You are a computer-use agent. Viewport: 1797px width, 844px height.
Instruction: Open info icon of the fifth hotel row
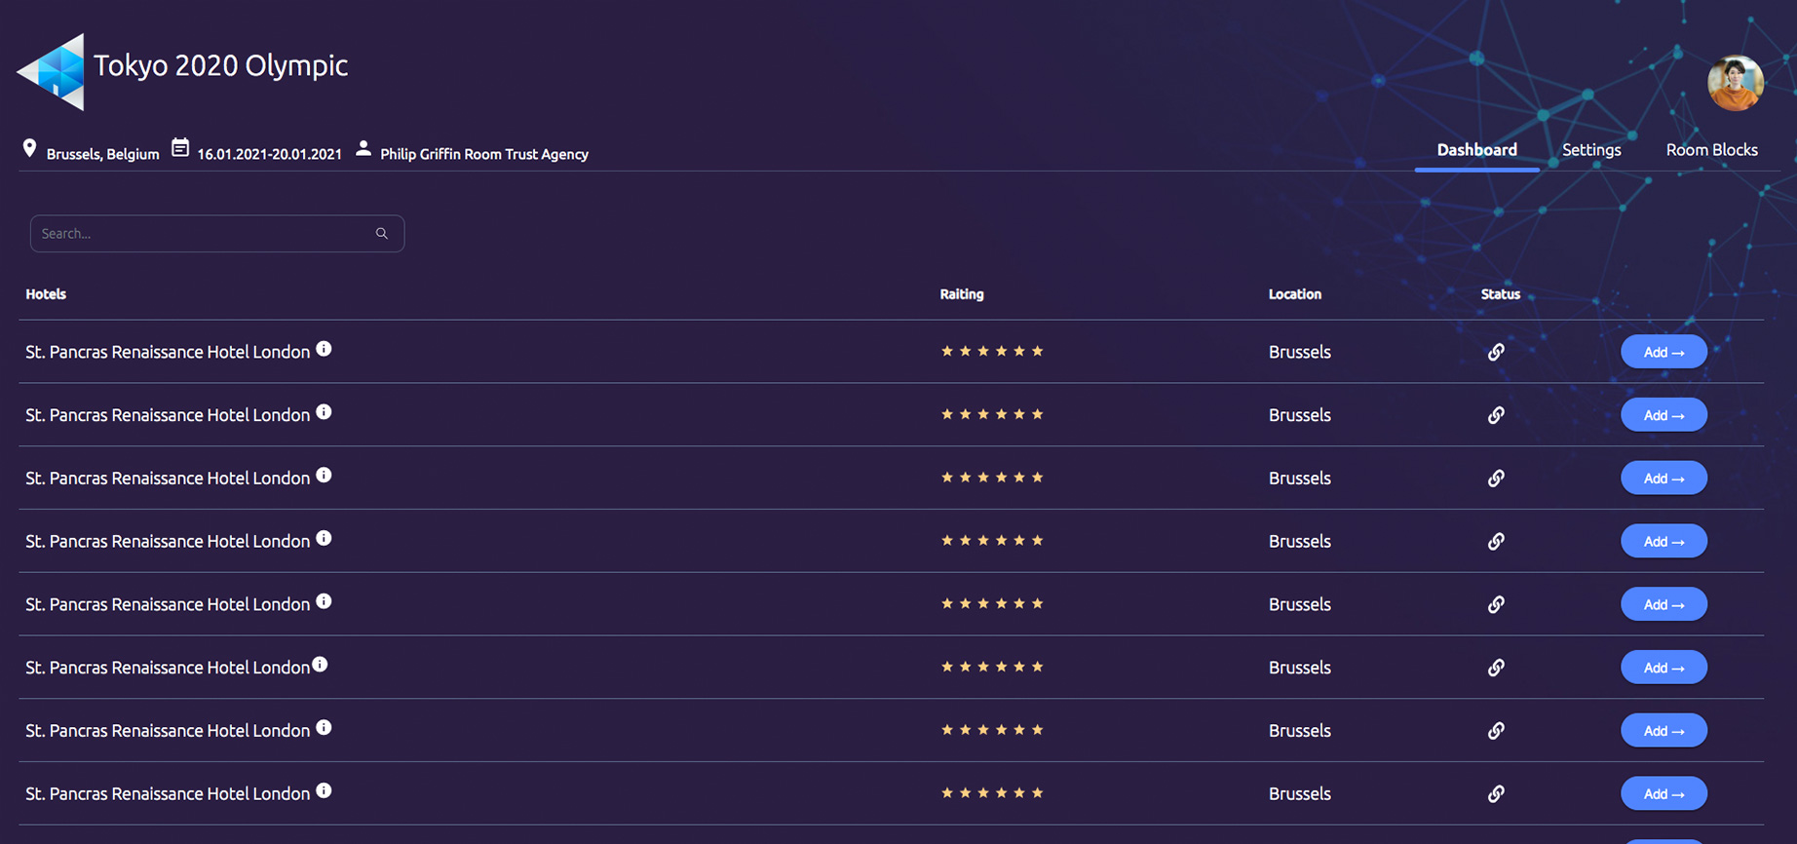pyautogui.click(x=324, y=601)
